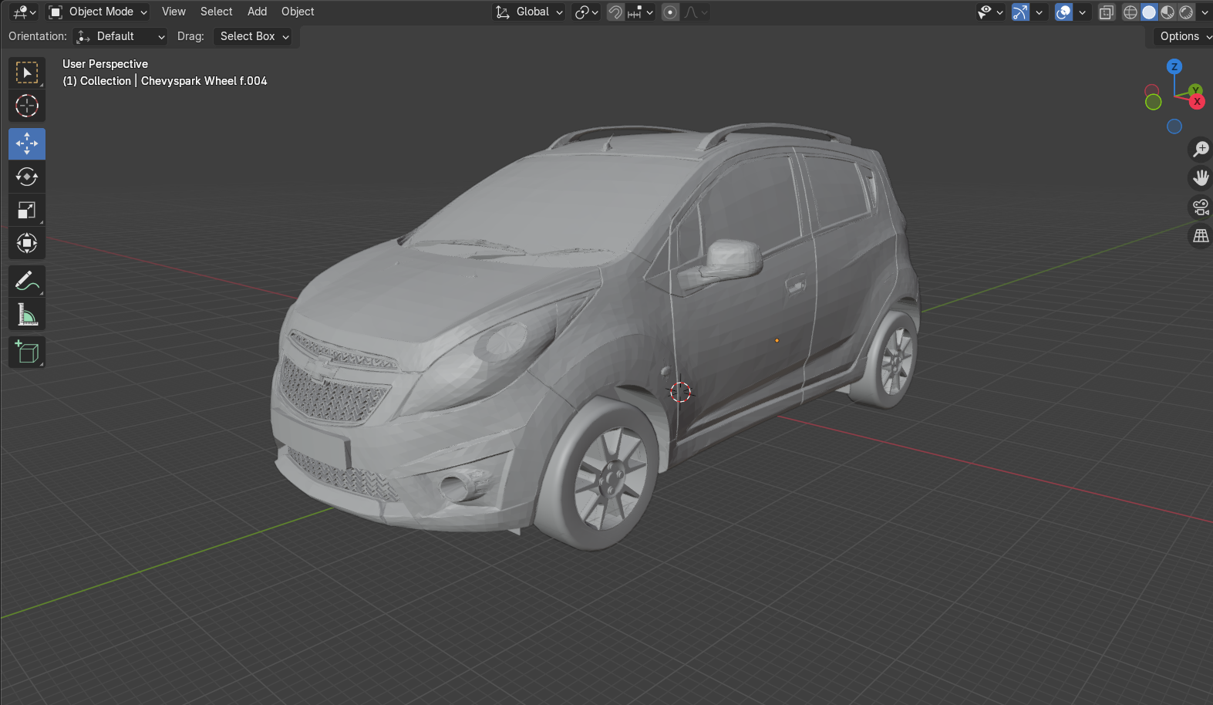Open the overlays settings dropdown arrow
Screen dimensions: 1213x705
(x=1082, y=12)
